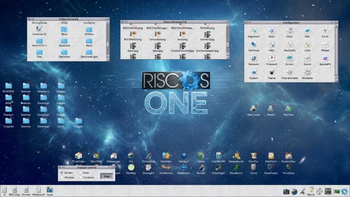Open the Lock configuration icon

pyautogui.click(x=307, y=47)
